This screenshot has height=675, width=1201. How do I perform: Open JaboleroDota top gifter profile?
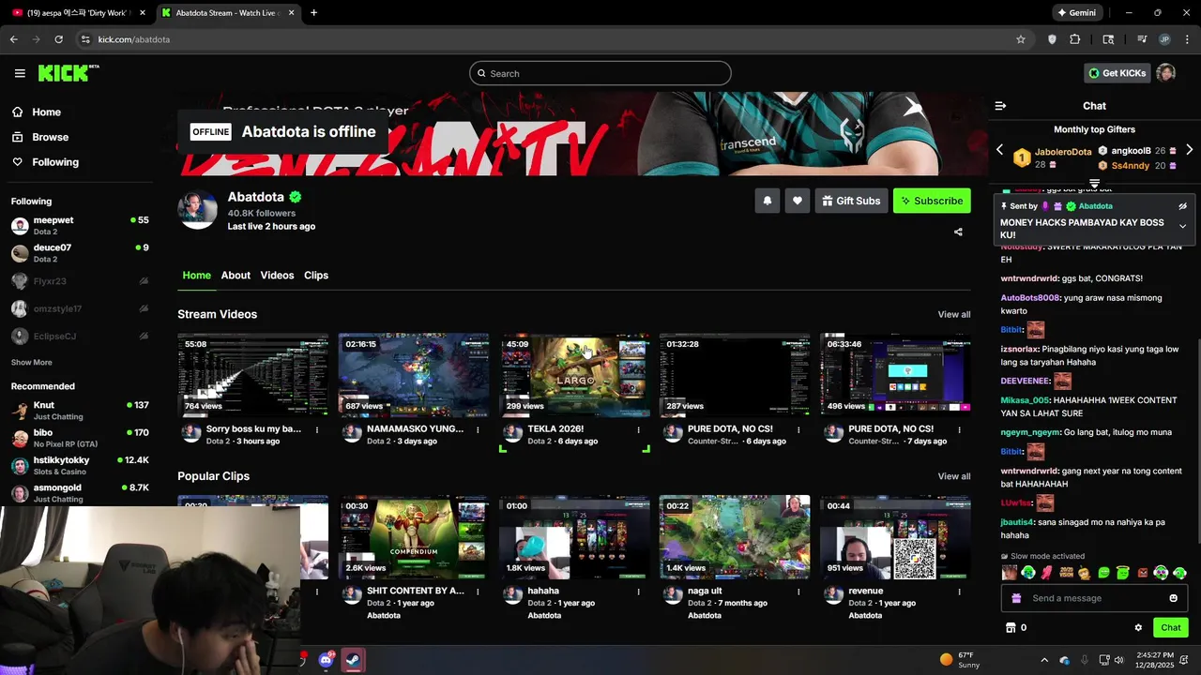[x=1063, y=152]
